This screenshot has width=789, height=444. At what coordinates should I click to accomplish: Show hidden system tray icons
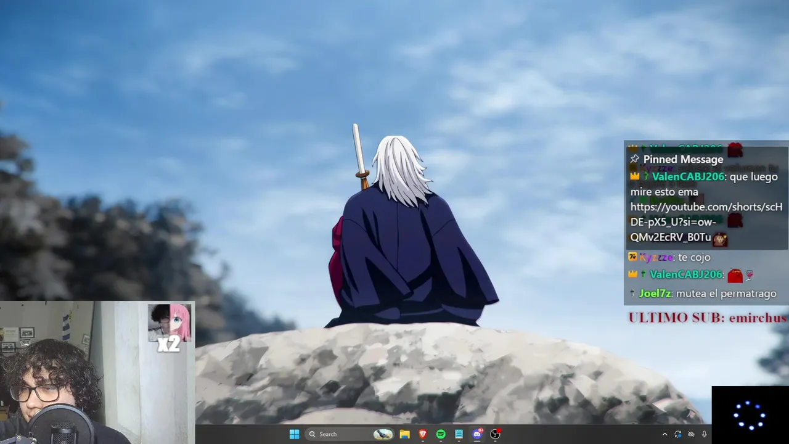click(x=664, y=434)
